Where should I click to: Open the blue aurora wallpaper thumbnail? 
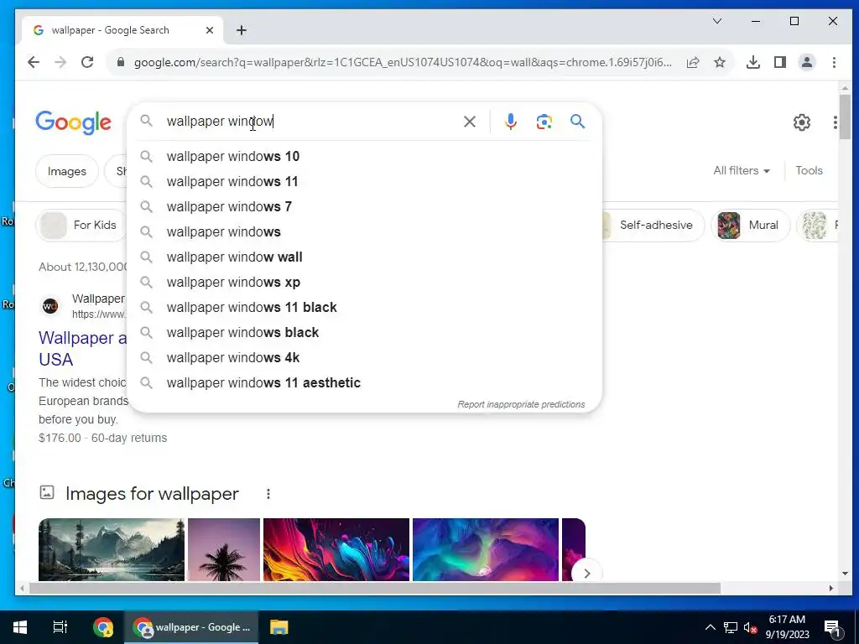[486, 550]
